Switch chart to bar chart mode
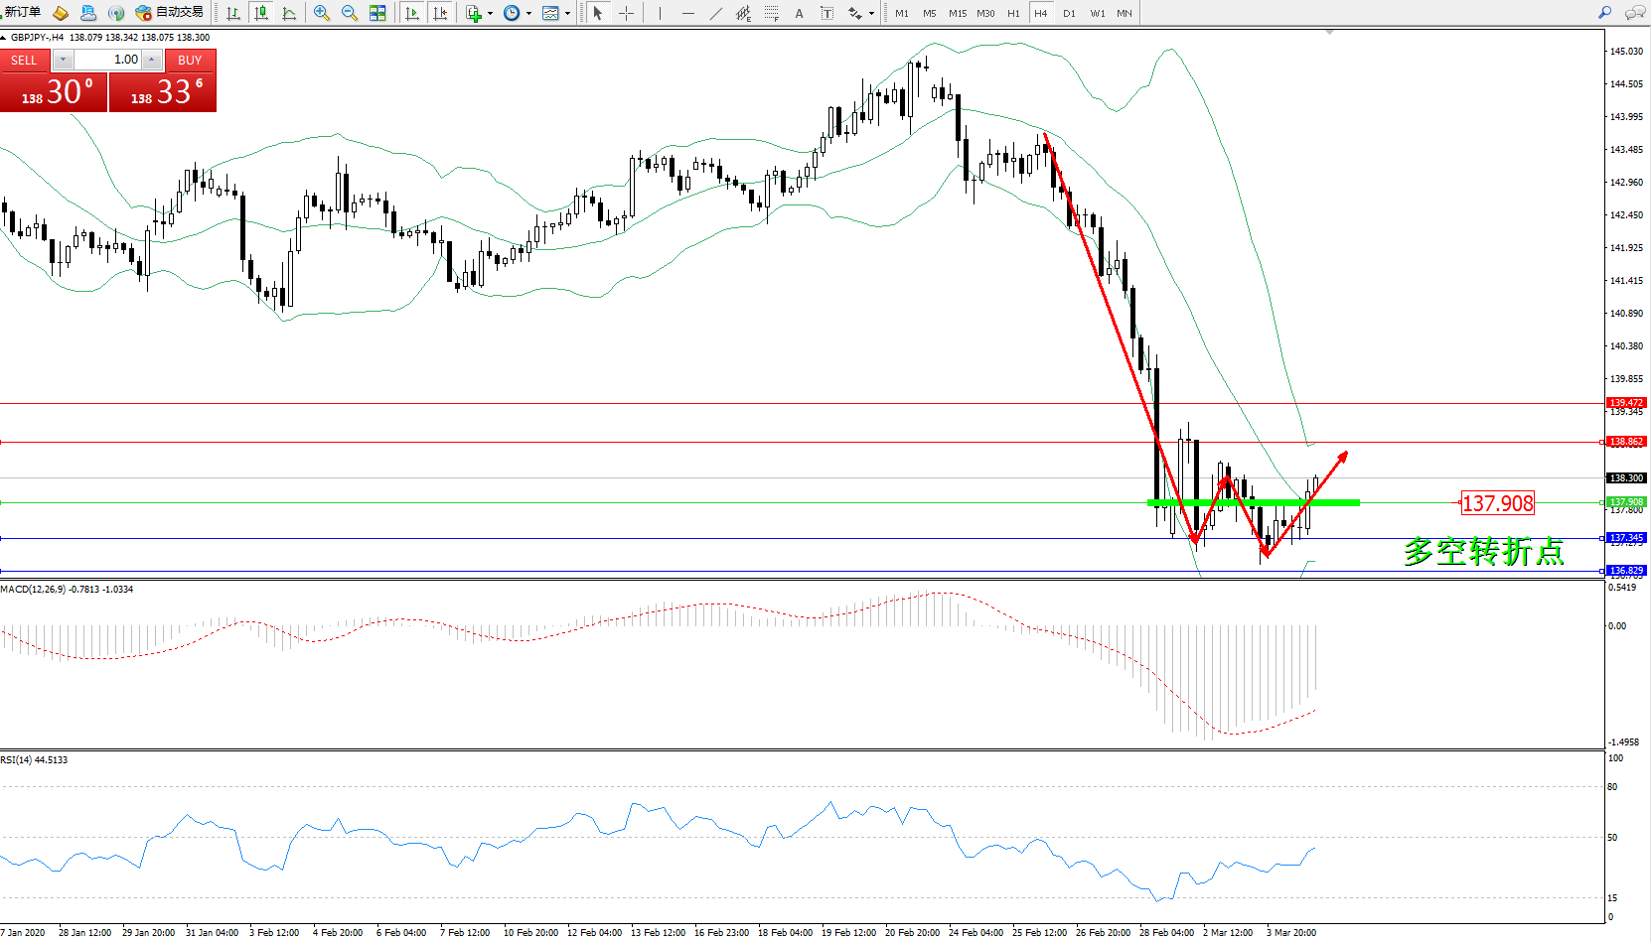The image size is (1651, 942). pos(233,13)
